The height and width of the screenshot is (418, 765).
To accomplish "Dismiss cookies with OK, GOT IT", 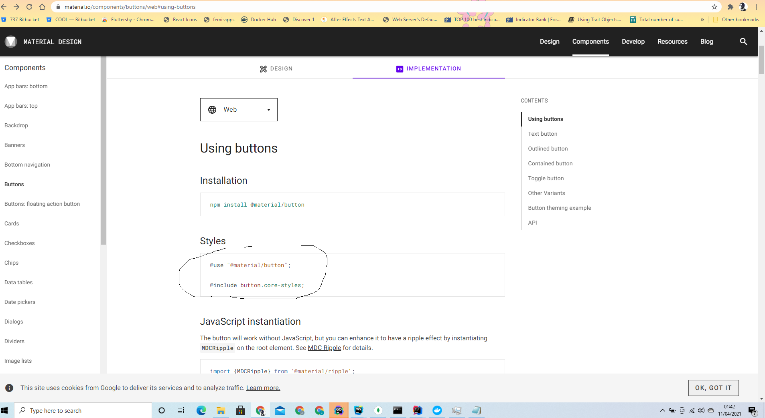I will 713,388.
